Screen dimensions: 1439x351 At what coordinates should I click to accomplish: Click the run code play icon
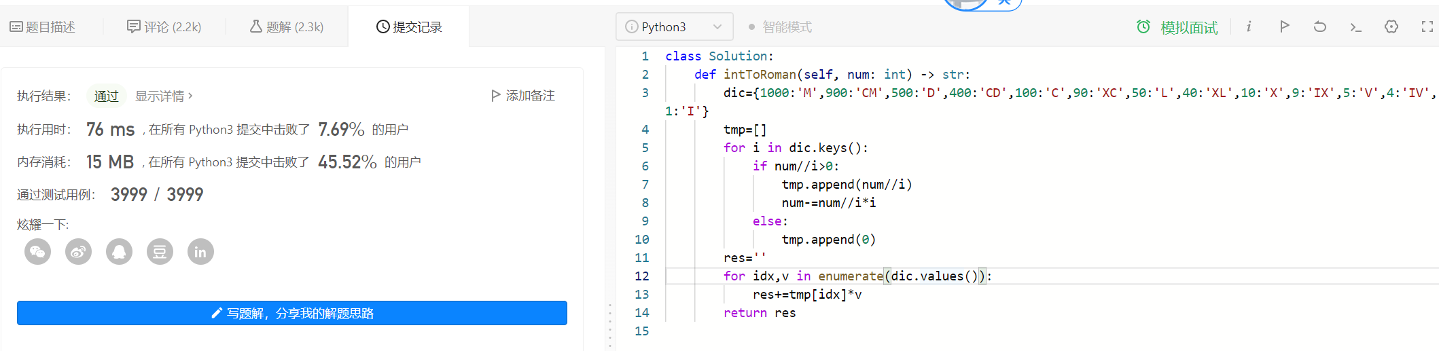(x=1284, y=26)
